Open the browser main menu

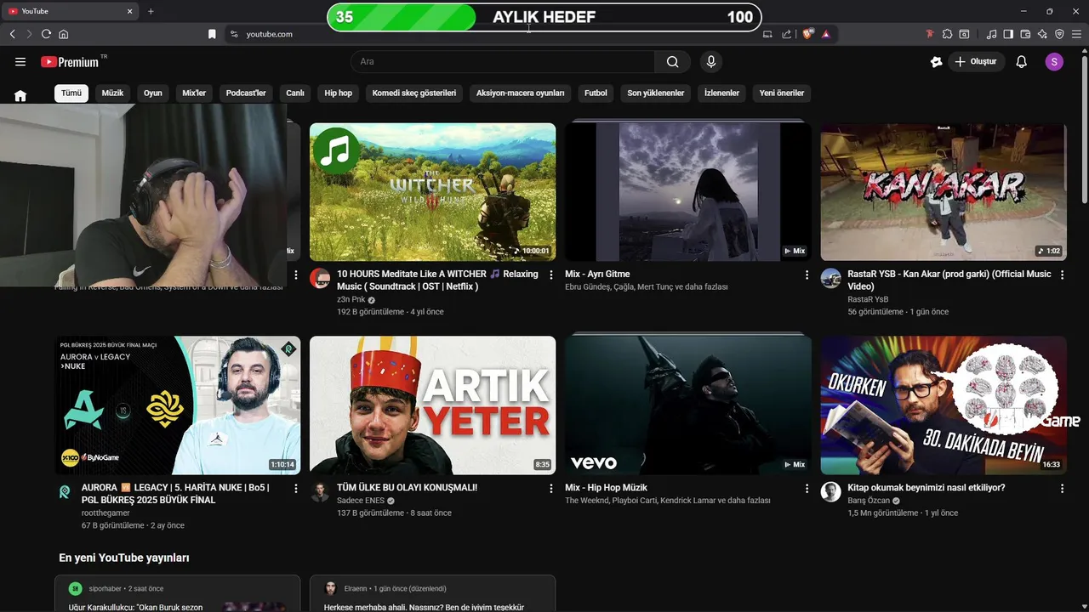1077,34
